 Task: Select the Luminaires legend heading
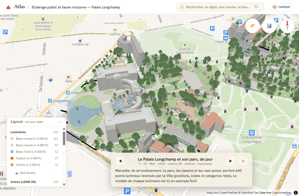[18, 132]
